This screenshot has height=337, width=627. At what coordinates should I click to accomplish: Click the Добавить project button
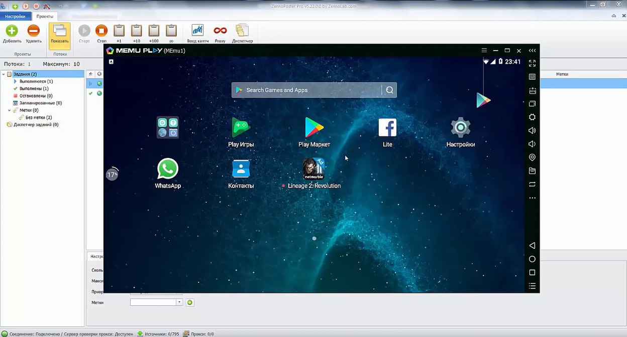[x=12, y=33]
